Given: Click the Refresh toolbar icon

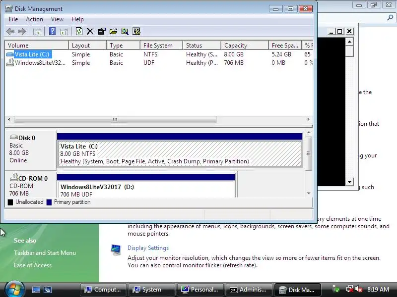Looking at the screenshot, I should (x=79, y=31).
